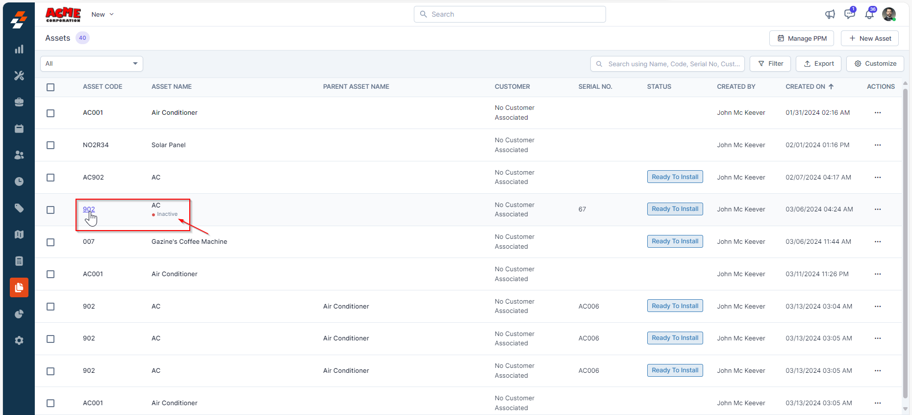
Task: Open the settings gear in sidebar
Action: point(19,340)
